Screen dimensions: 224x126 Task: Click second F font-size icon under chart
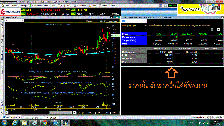(84, 113)
